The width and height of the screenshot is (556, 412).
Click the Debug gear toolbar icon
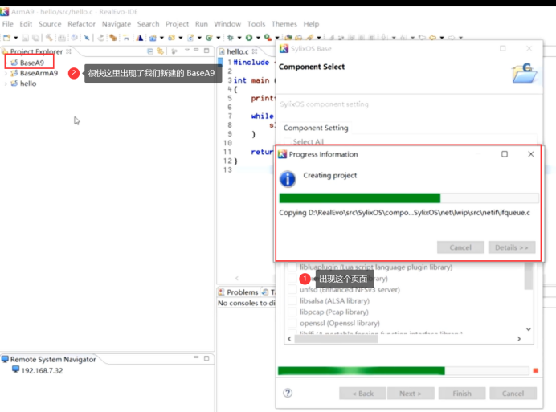230,38
